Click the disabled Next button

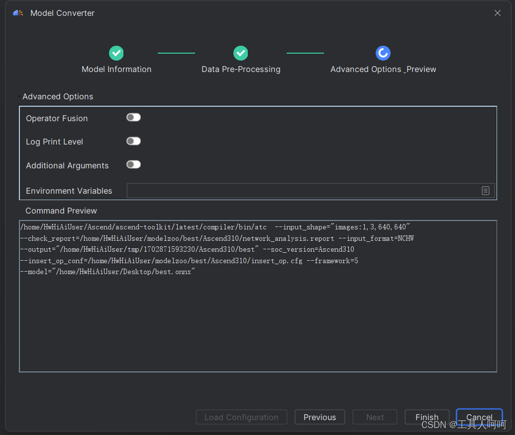click(375, 417)
